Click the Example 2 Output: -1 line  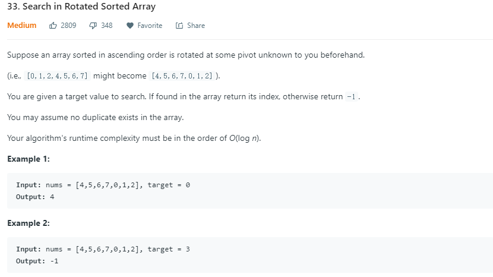click(x=37, y=260)
